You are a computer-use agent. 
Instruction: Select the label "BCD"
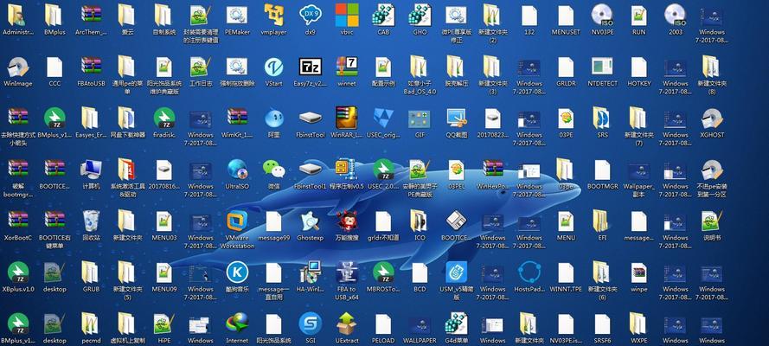pos(420,289)
